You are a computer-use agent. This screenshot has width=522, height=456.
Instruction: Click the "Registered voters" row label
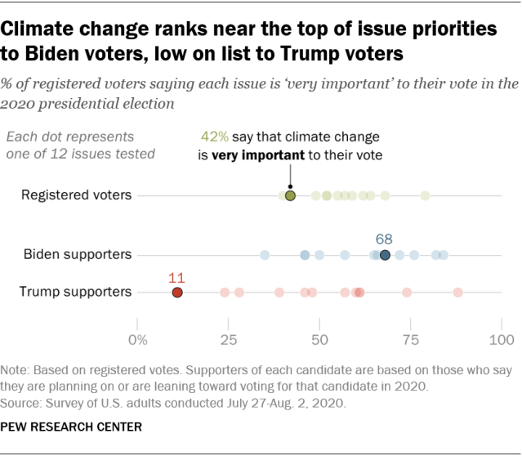76,195
